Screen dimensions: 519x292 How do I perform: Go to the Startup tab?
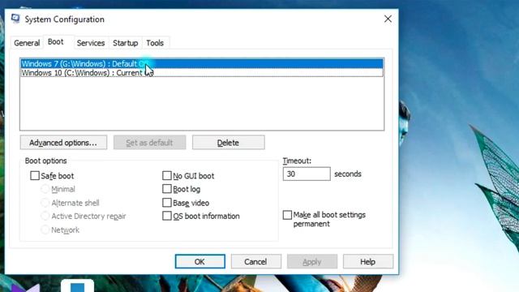click(126, 43)
